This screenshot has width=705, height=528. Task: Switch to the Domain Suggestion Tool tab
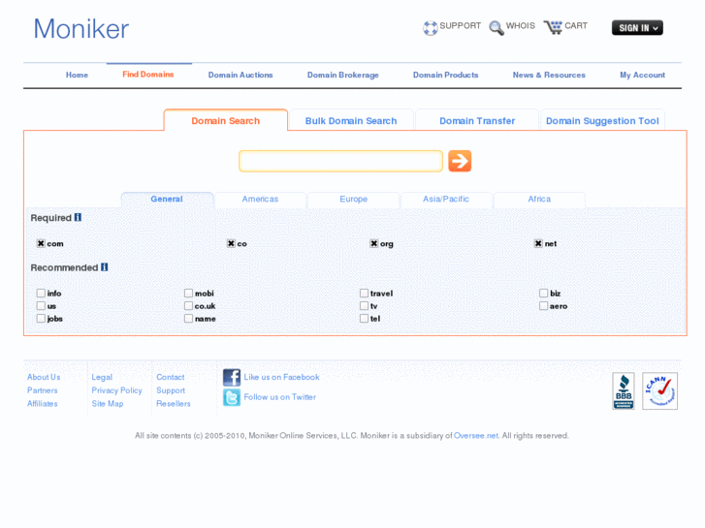602,120
